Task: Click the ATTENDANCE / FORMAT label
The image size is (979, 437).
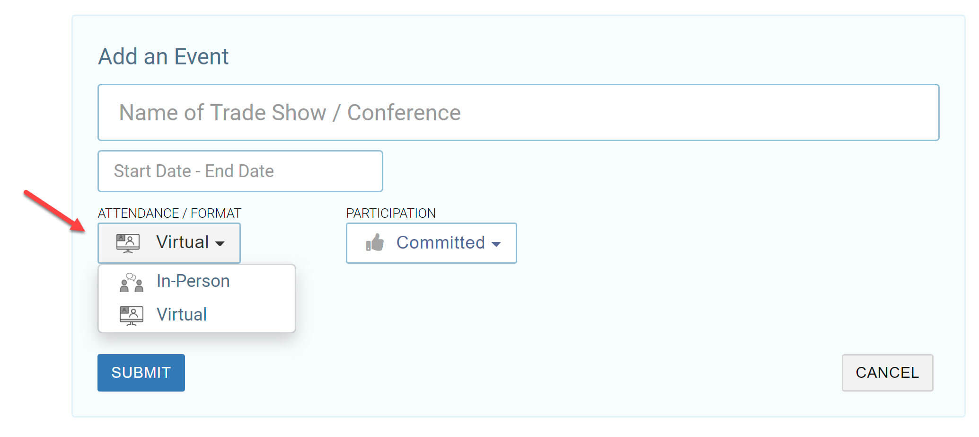Action: click(x=169, y=213)
